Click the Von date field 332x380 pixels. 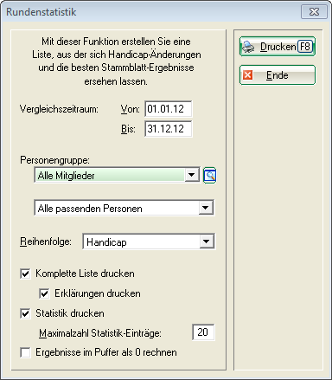coord(169,109)
